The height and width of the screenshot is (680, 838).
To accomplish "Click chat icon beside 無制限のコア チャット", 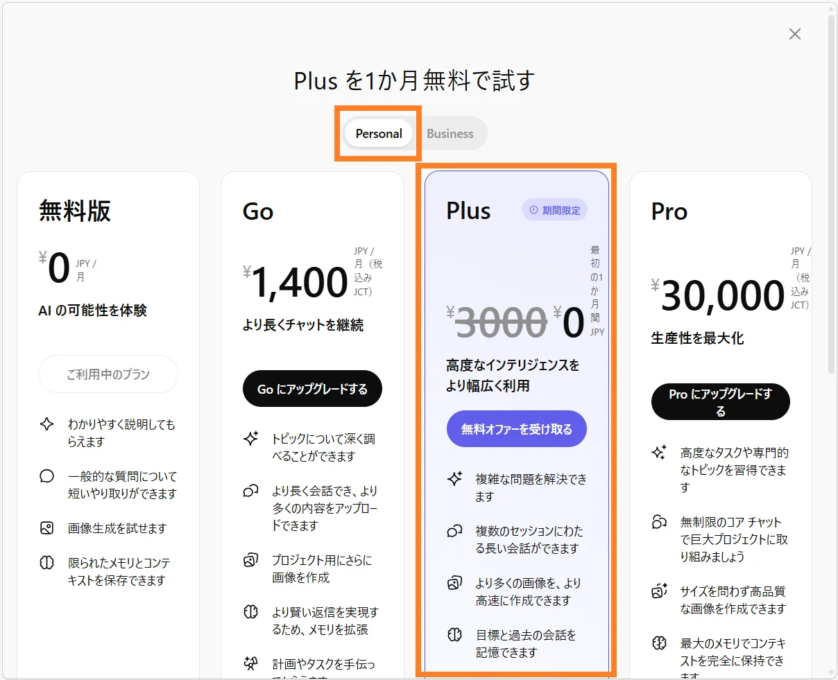I will (x=659, y=522).
